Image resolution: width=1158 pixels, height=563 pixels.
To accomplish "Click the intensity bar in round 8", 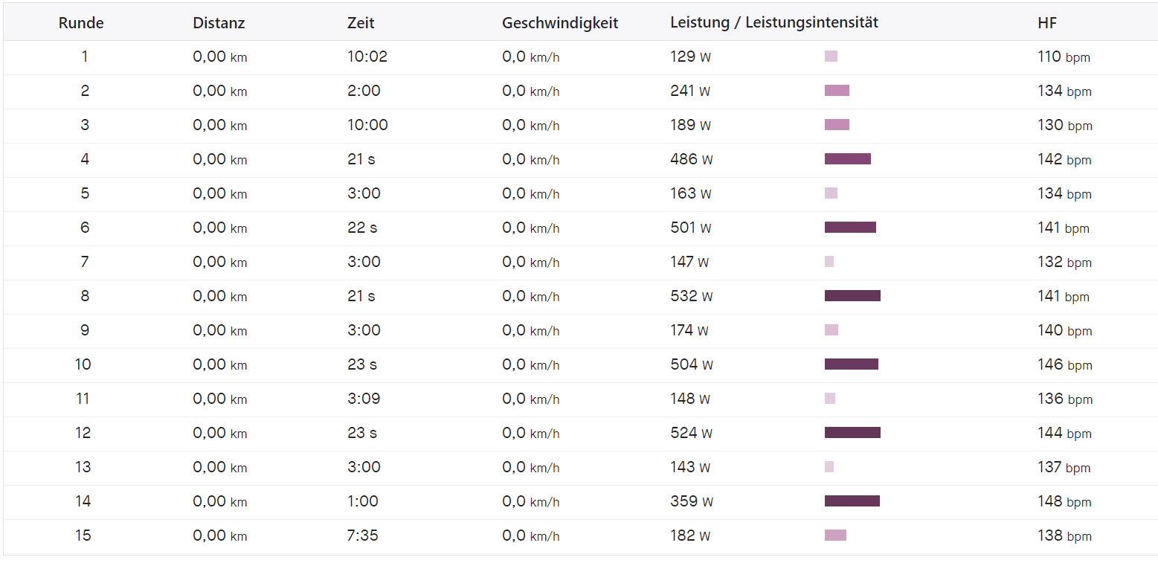I will (852, 296).
